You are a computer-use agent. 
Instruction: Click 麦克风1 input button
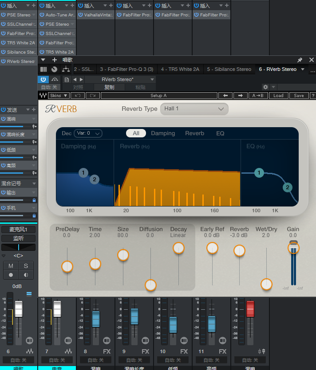[x=19, y=229]
